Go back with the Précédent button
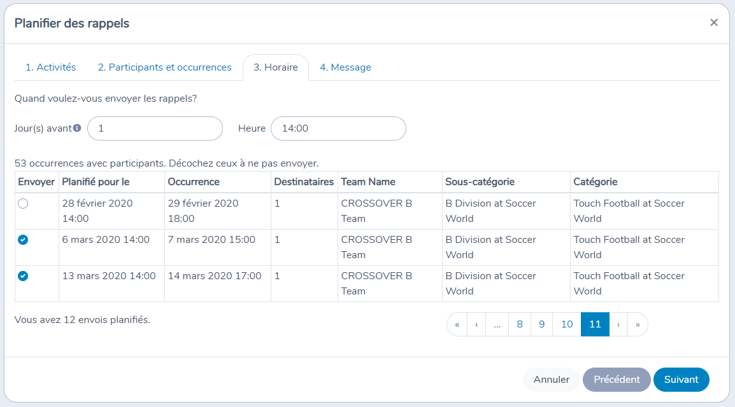 click(x=617, y=380)
